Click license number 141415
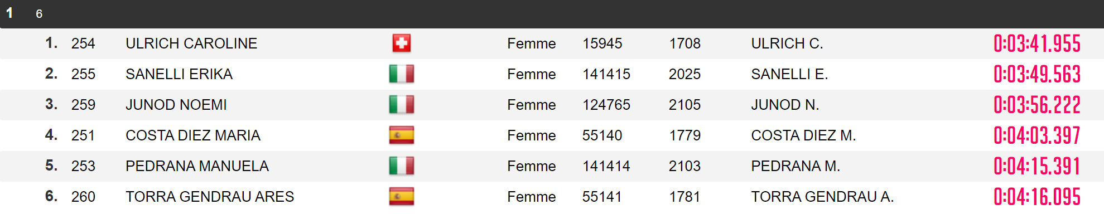 pyautogui.click(x=606, y=74)
